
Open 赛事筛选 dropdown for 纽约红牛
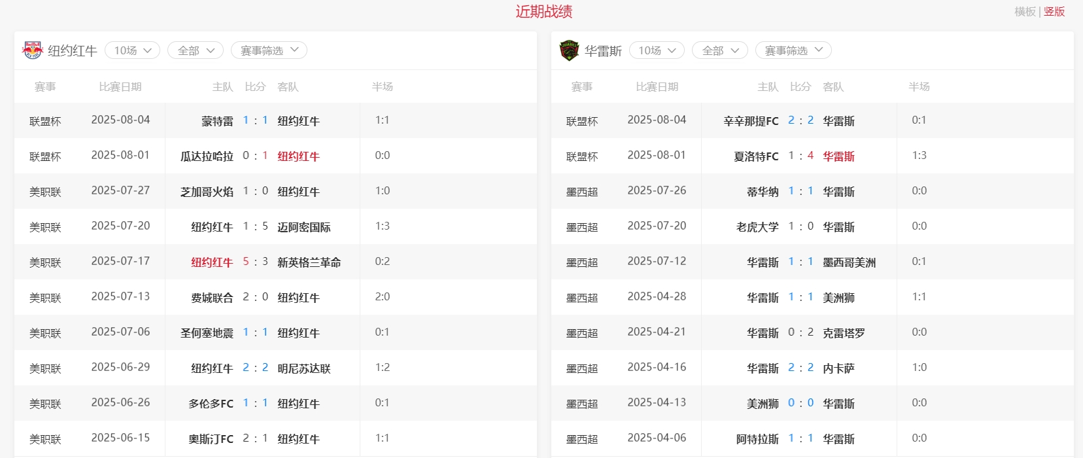(269, 50)
